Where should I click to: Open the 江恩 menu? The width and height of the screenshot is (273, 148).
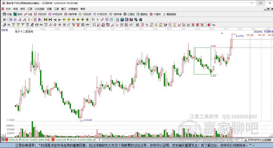pyautogui.click(x=30, y=9)
